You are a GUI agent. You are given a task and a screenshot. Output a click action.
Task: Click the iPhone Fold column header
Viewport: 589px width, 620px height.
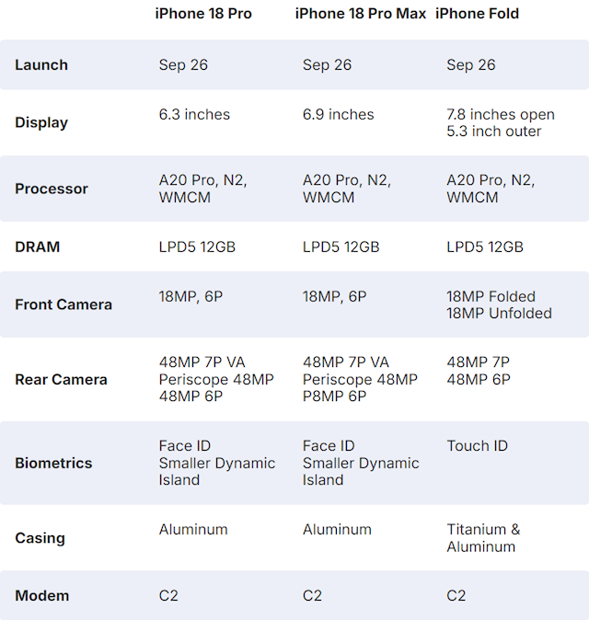pyautogui.click(x=477, y=14)
